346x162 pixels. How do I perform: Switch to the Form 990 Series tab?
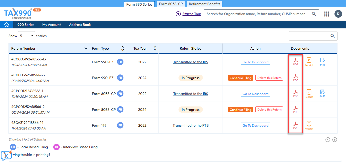(139, 4)
